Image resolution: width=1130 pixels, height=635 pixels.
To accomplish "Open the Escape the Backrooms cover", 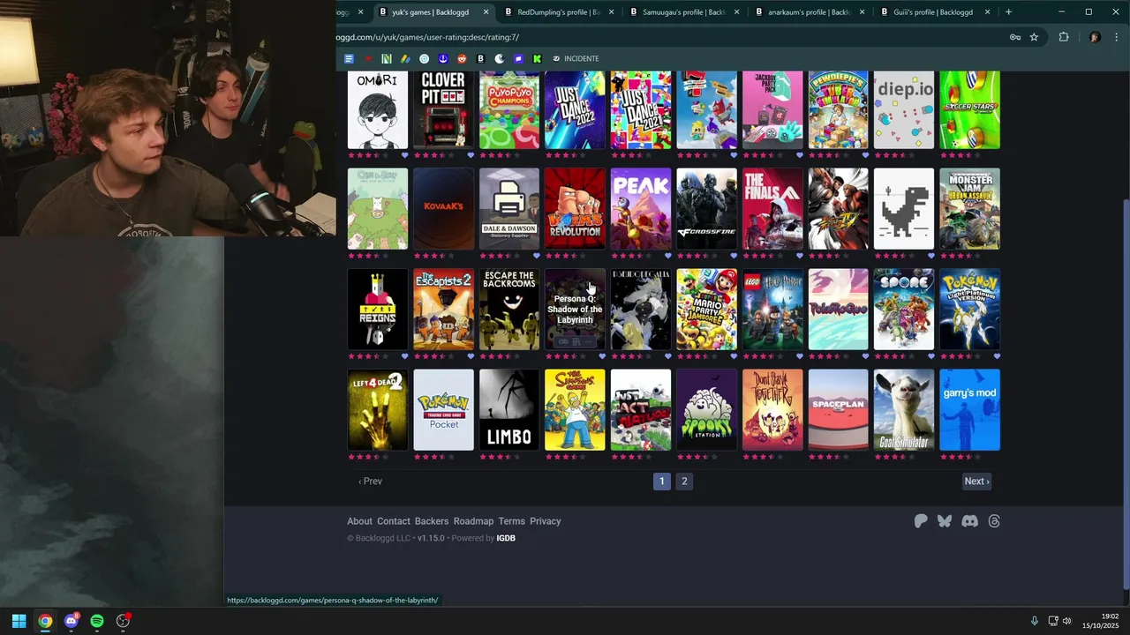I will 509,310.
